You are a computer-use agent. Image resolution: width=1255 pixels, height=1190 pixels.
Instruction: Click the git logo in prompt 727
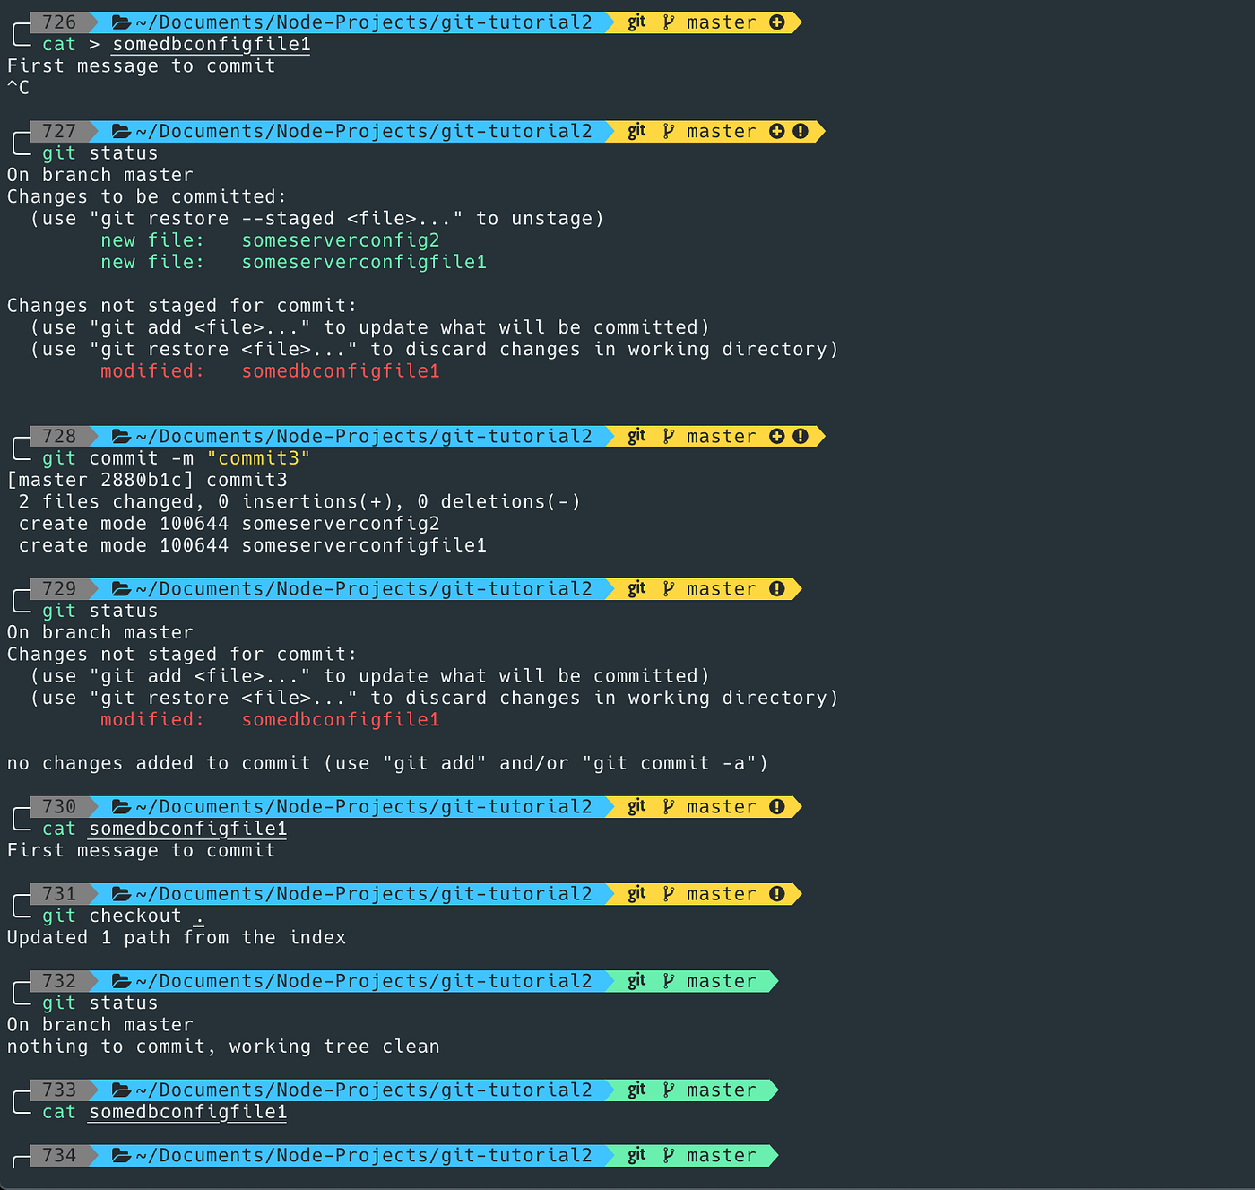pyautogui.click(x=636, y=132)
